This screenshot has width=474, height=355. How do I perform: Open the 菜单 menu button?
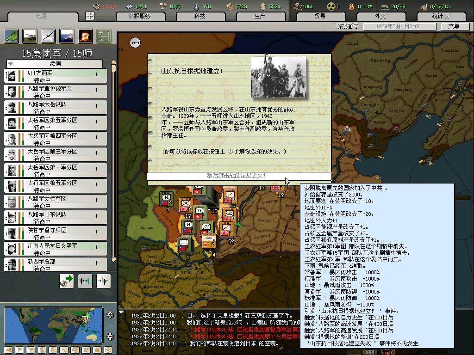(x=453, y=26)
